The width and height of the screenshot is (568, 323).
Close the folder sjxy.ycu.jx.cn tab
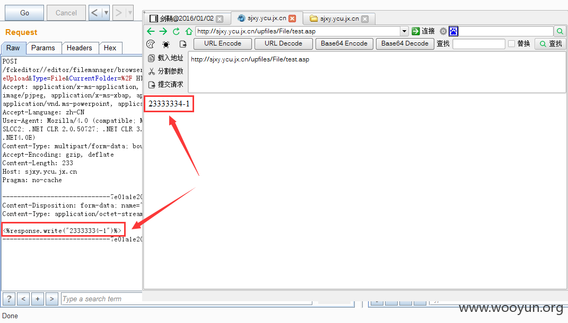365,19
